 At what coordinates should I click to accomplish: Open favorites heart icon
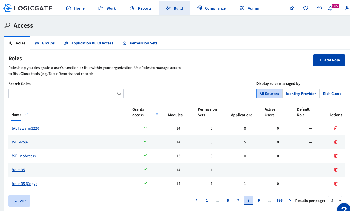pyautogui.click(x=306, y=8)
